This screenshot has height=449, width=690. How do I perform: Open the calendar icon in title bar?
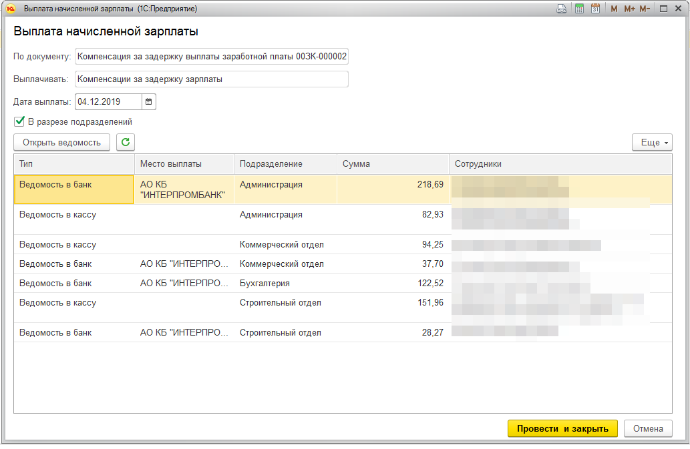(595, 9)
